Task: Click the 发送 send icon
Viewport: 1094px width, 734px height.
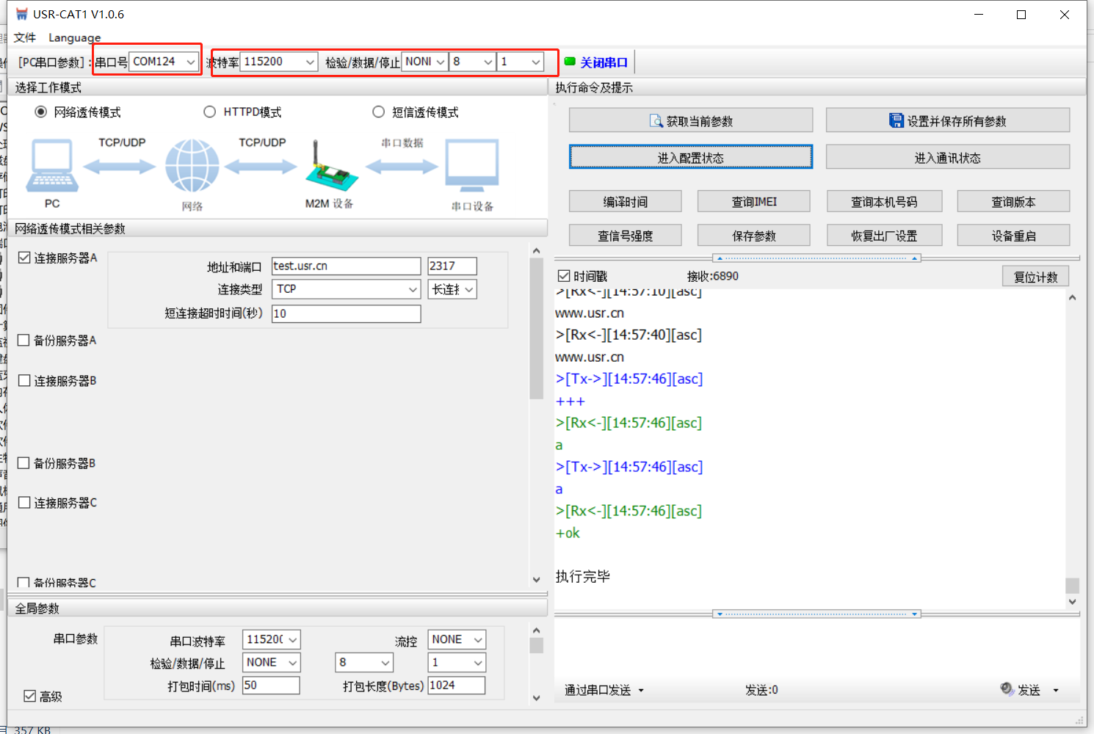Action: 1007,688
